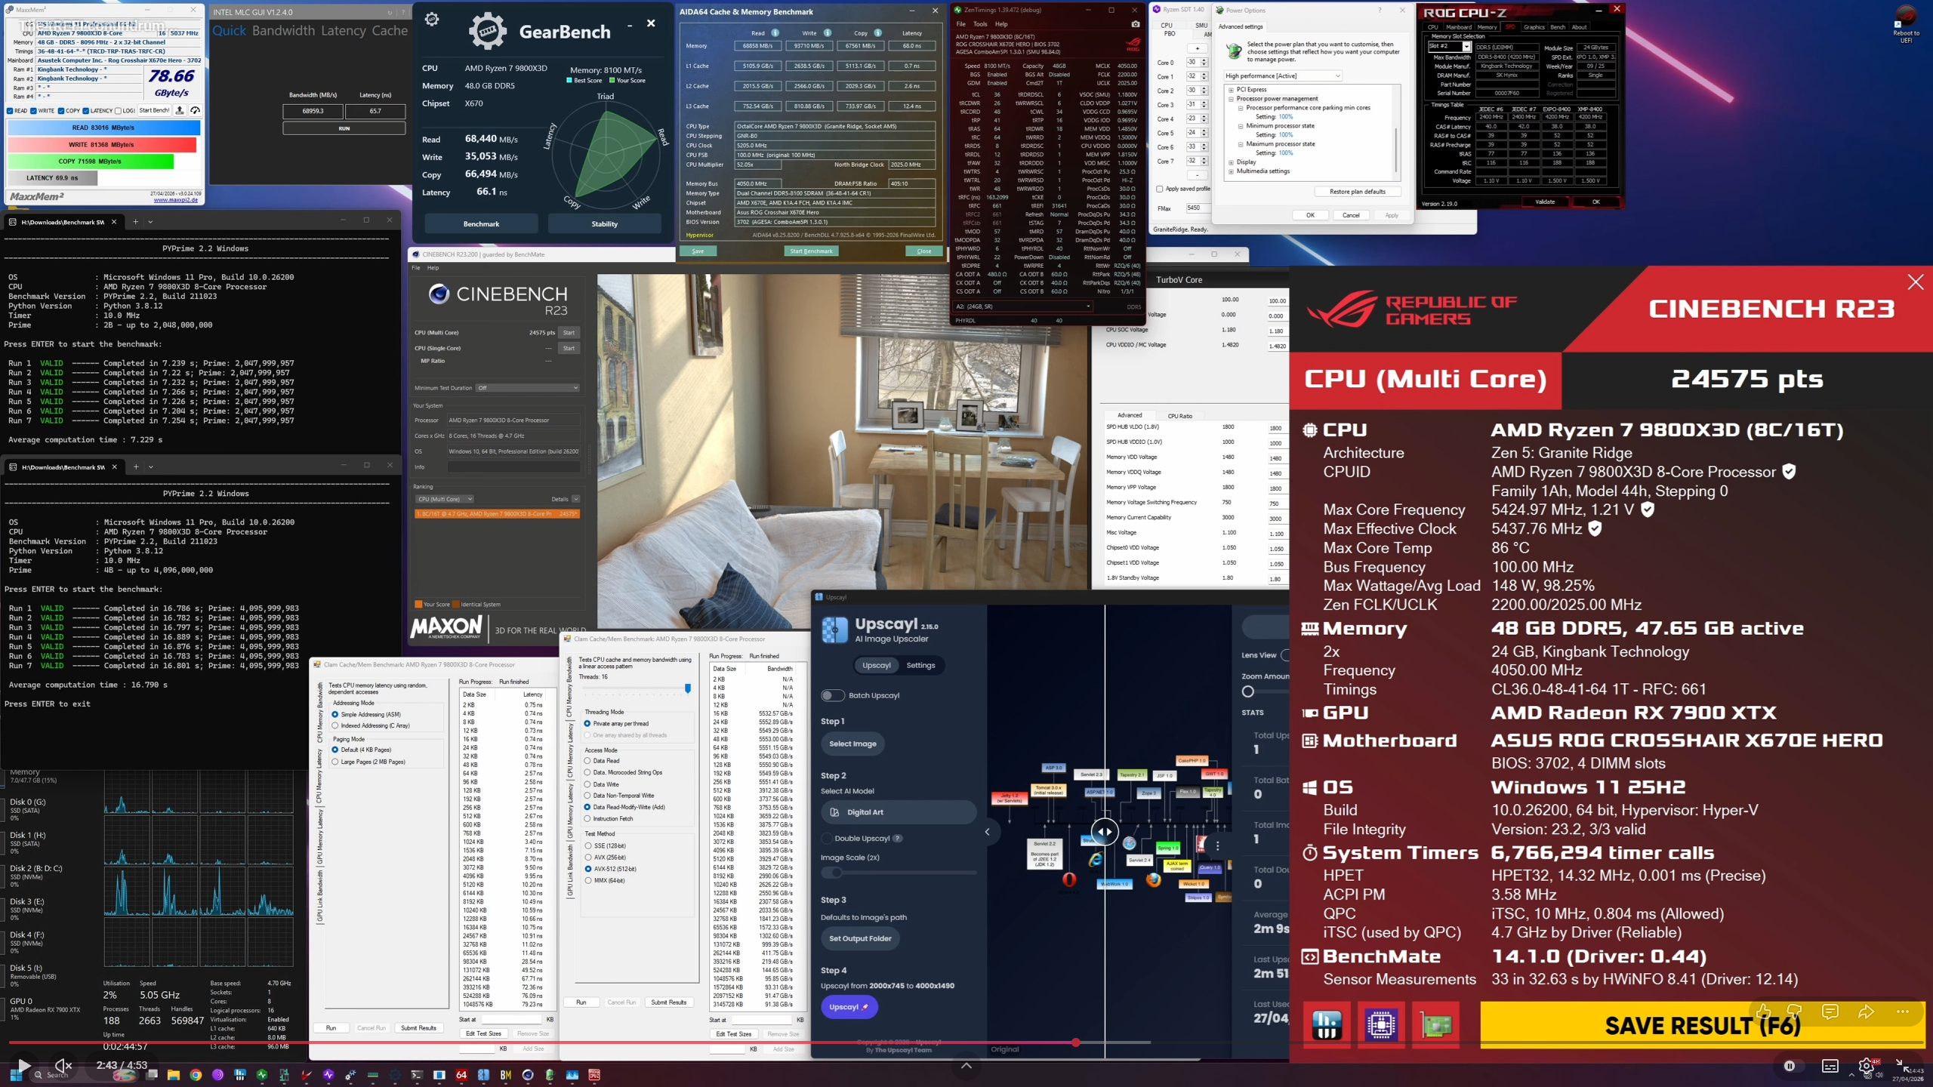Expand the PCI Express tree node
Image resolution: width=1933 pixels, height=1087 pixels.
1231,90
